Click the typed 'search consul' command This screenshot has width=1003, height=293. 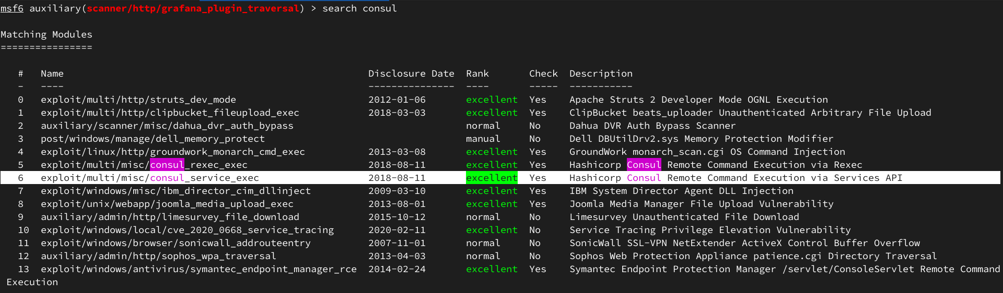pos(359,8)
